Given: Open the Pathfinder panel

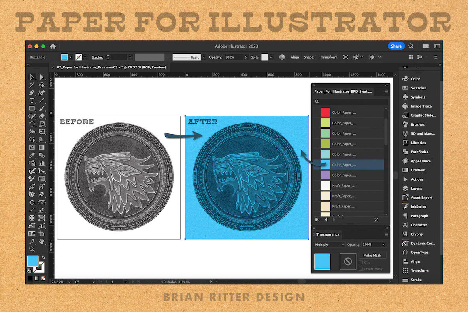Looking at the screenshot, I should [x=417, y=152].
